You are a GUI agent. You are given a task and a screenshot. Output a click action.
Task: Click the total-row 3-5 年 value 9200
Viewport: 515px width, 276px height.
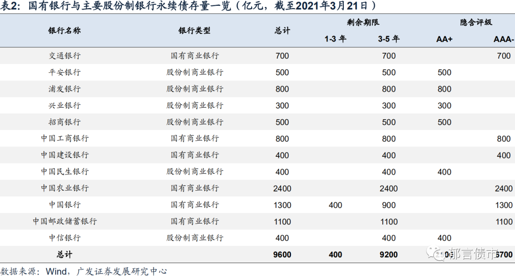pyautogui.click(x=389, y=255)
